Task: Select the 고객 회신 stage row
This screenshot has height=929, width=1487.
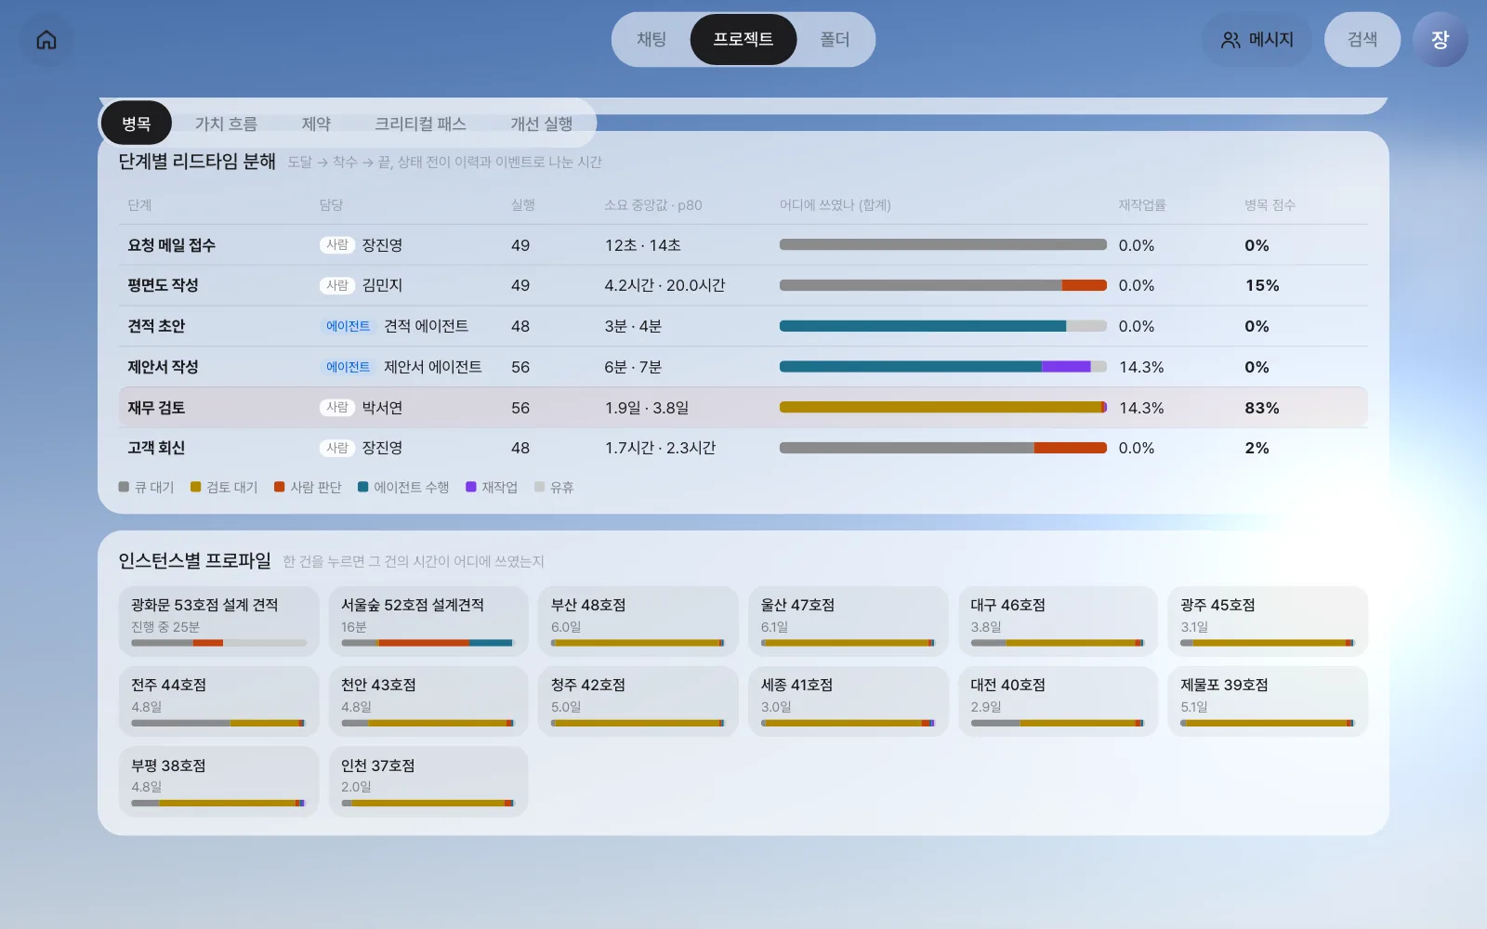Action: (x=743, y=448)
